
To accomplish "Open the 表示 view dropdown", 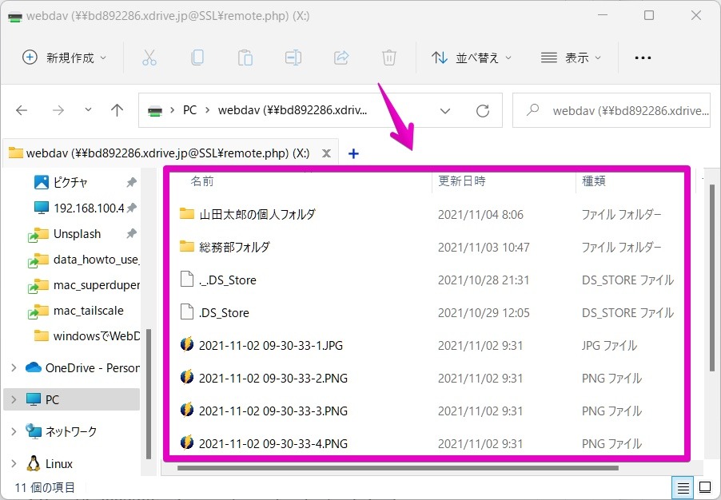I will (x=570, y=57).
